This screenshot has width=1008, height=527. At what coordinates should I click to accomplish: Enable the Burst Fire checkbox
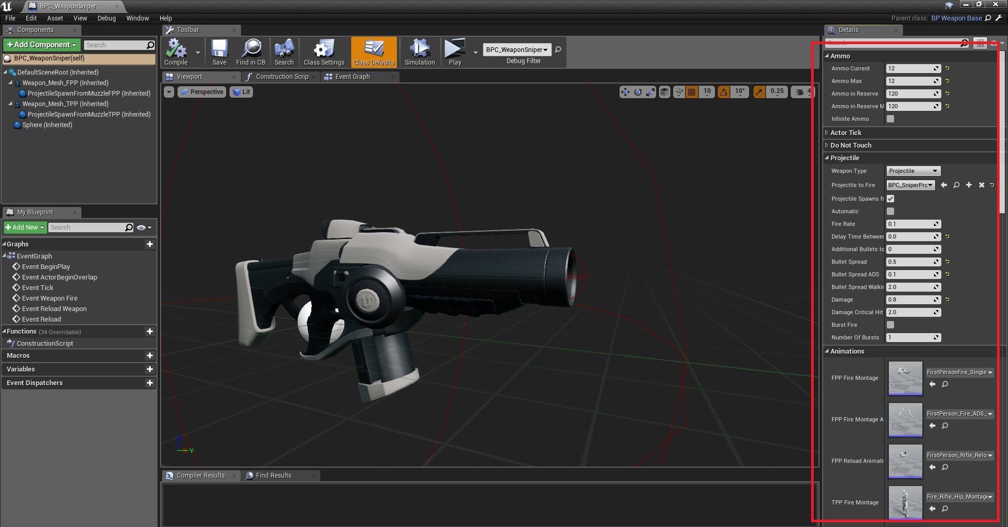[890, 325]
